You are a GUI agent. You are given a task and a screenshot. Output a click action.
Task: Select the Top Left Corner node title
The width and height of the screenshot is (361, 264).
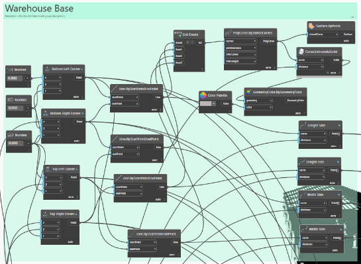pyautogui.click(x=64, y=169)
